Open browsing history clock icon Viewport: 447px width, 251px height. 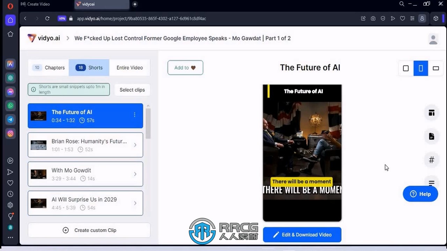coord(10,194)
